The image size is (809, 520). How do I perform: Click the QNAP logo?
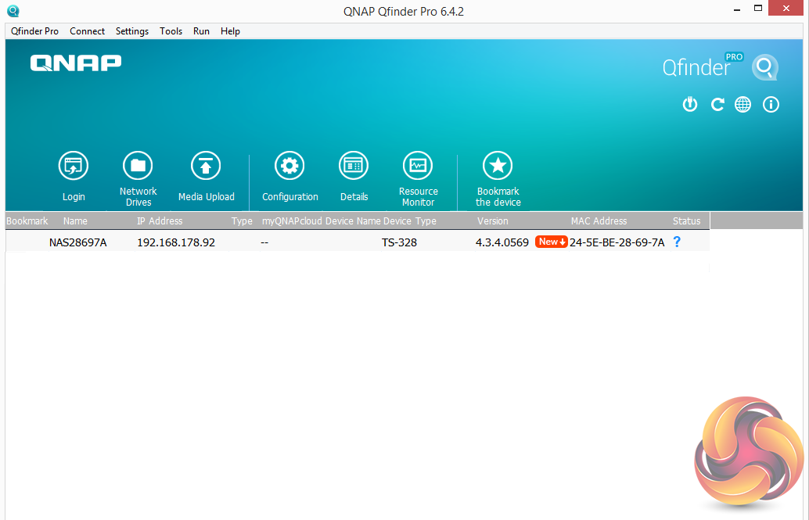(x=76, y=63)
